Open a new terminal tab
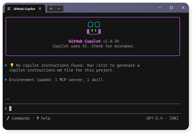Screen dimensions: 194x135 tap(51, 8)
